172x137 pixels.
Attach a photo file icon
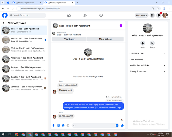click(x=58, y=126)
